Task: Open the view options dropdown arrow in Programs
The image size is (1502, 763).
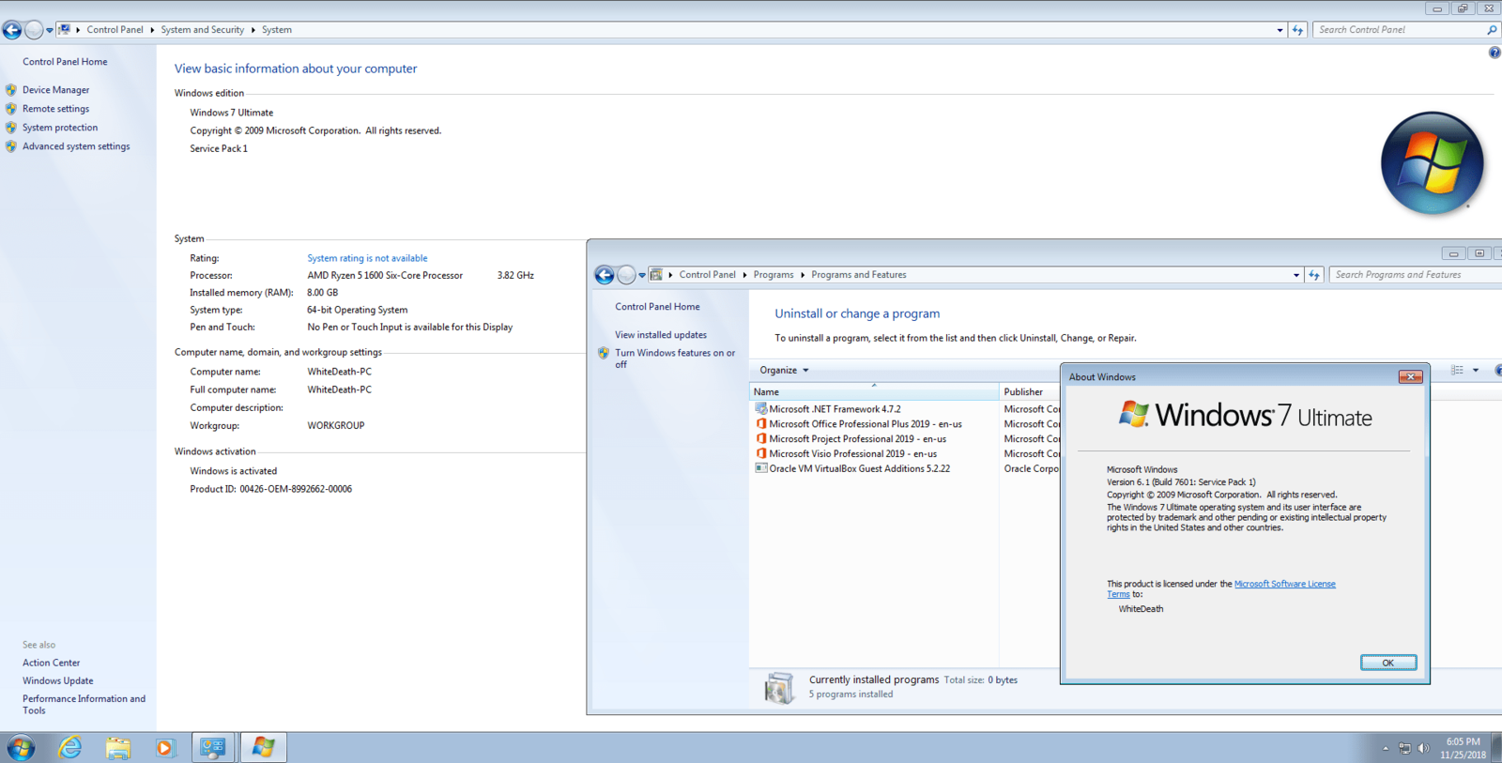Action: [1476, 371]
